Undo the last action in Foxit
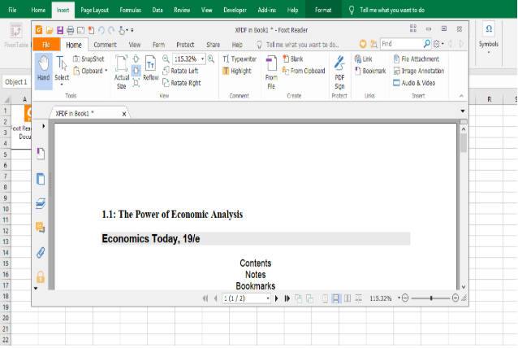 coord(101,30)
